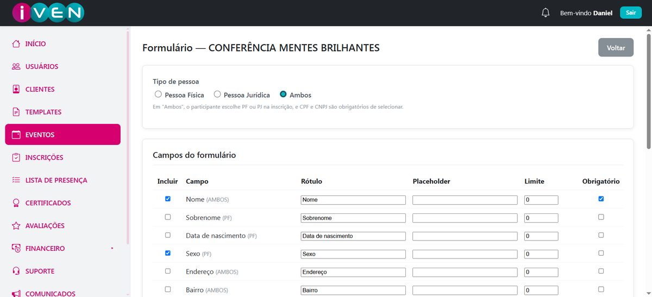This screenshot has width=652, height=297.
Task: Uncheck Obrigatório for Nome field
Action: (601, 199)
